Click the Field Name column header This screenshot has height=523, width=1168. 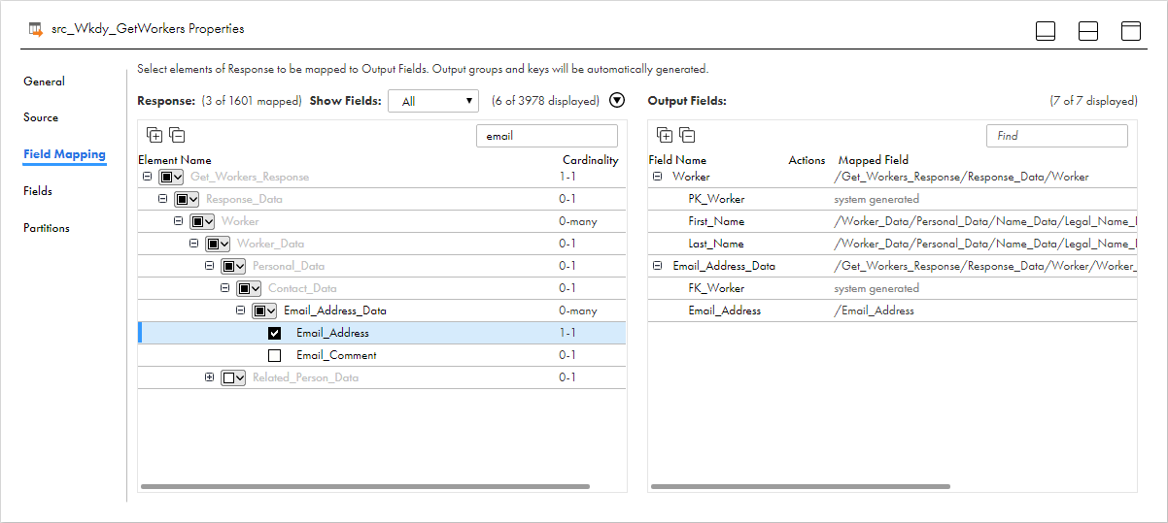point(677,160)
